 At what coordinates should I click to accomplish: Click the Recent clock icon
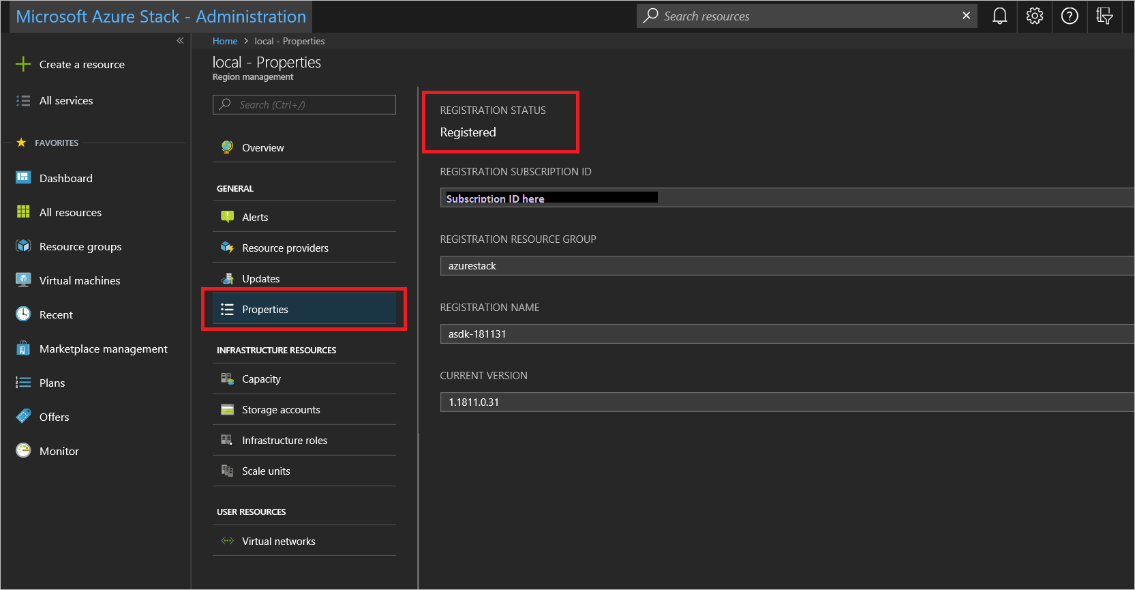[x=23, y=314]
